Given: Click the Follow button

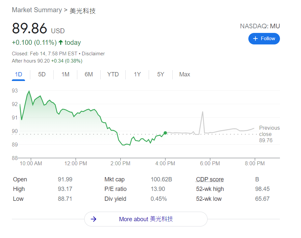Looking at the screenshot, I should [x=264, y=39].
